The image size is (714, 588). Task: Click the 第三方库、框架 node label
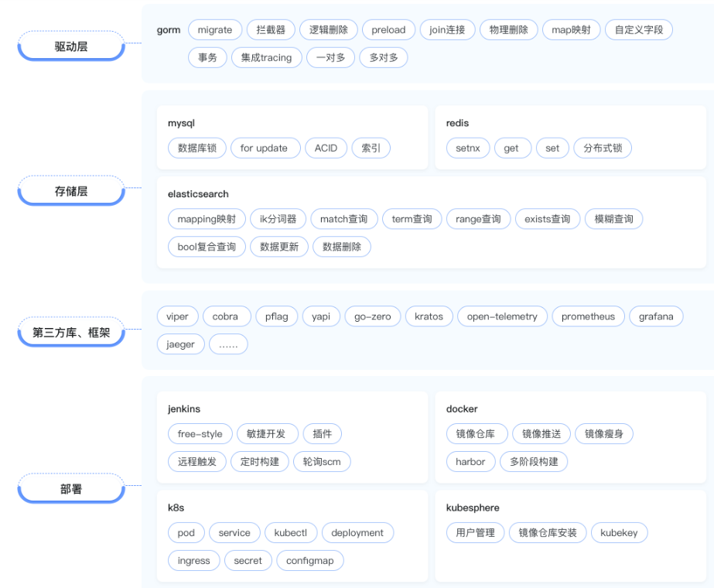coord(70,334)
